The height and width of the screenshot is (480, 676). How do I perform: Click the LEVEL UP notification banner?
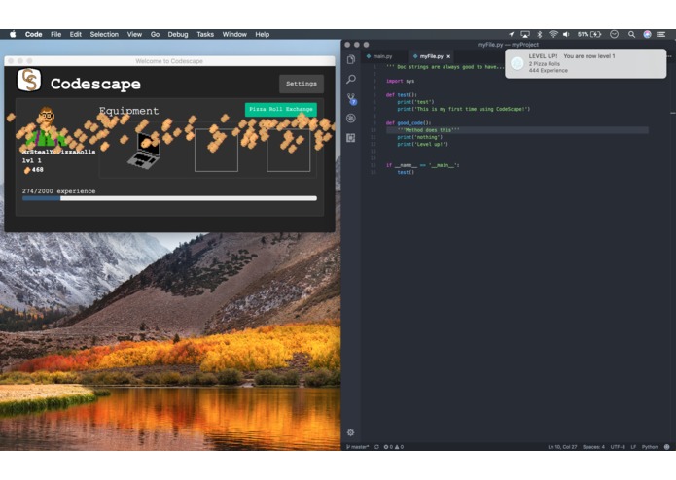586,63
